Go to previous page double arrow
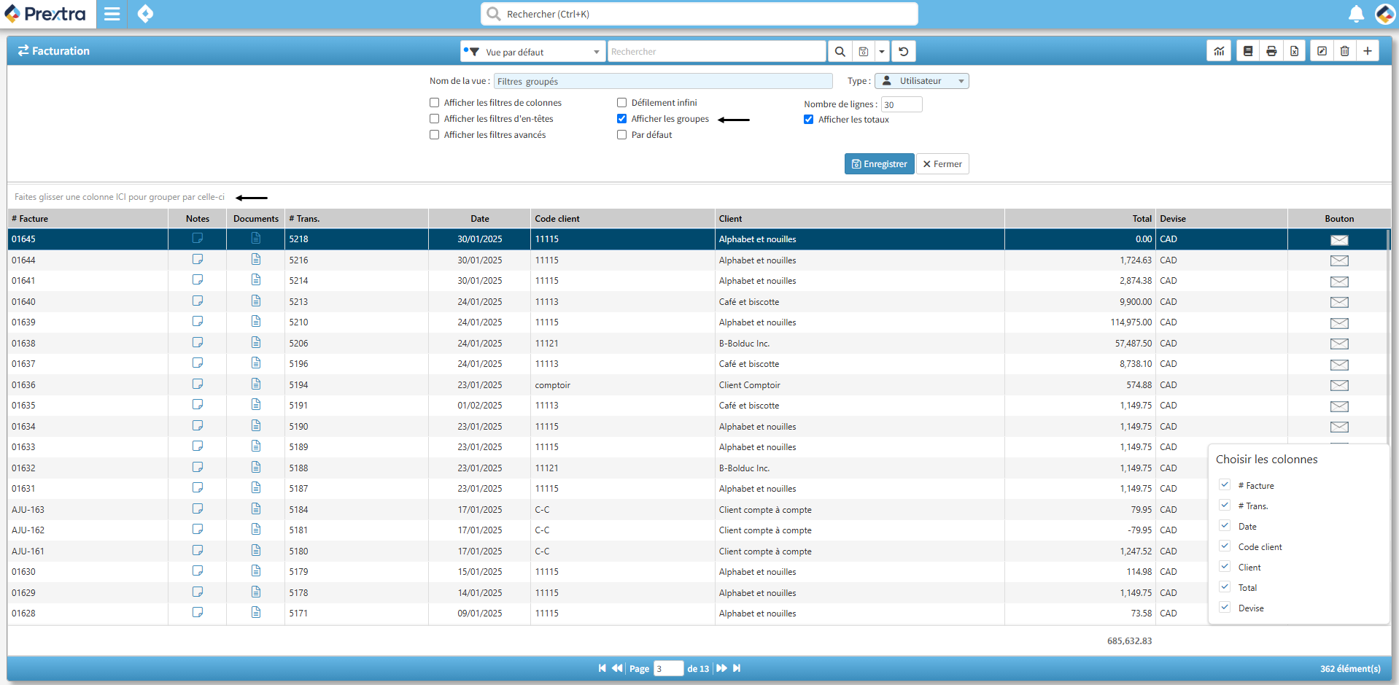Screen dimensions: 1399x685 (617, 668)
